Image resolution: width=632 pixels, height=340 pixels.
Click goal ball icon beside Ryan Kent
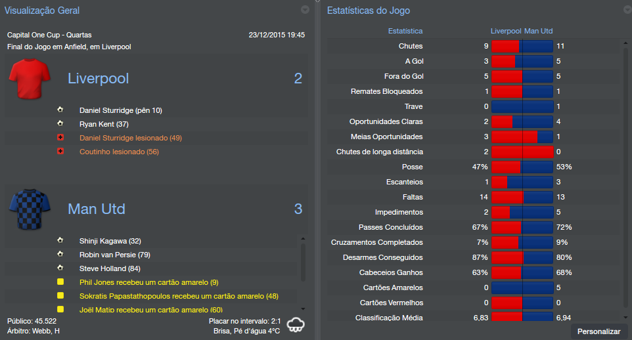click(x=60, y=124)
